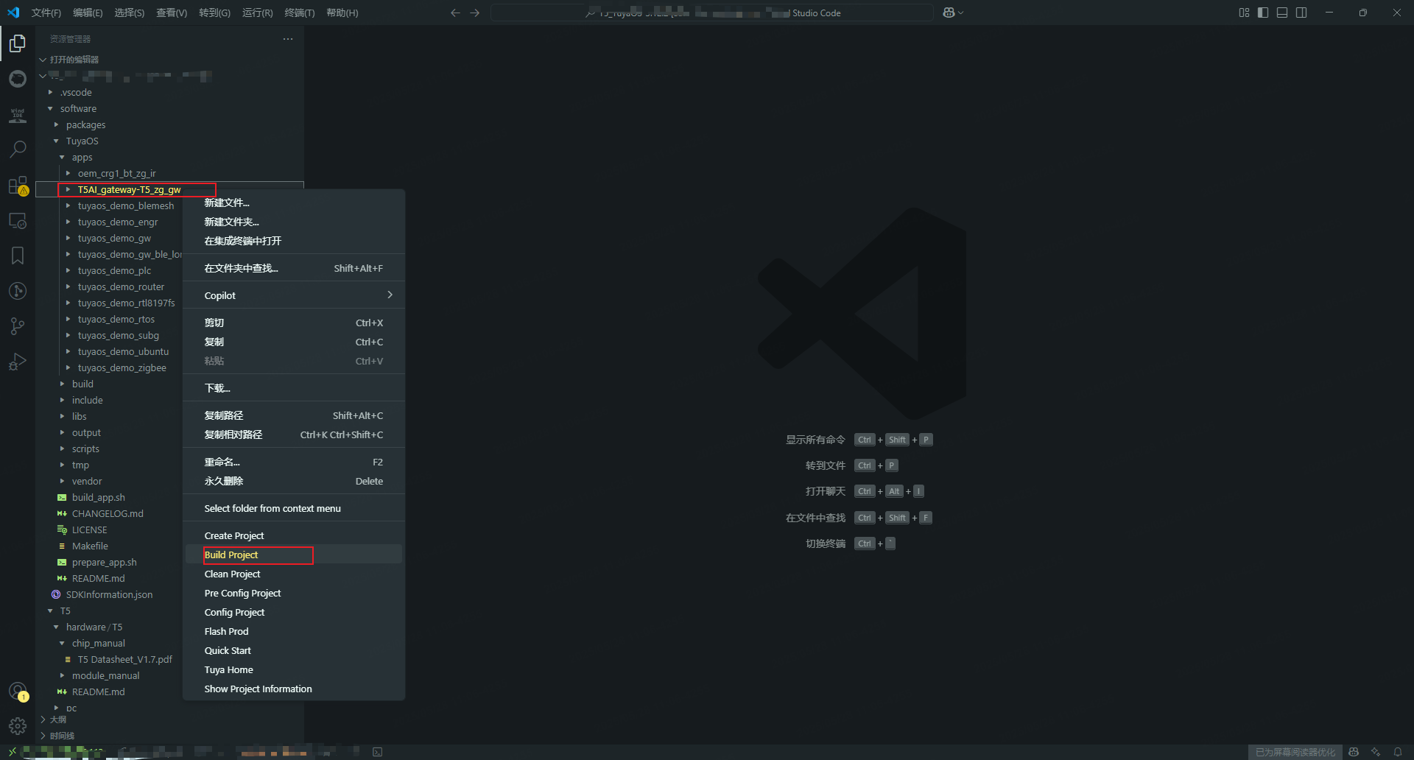Open CHANGELOG.md file
1414x760 pixels.
point(108,513)
